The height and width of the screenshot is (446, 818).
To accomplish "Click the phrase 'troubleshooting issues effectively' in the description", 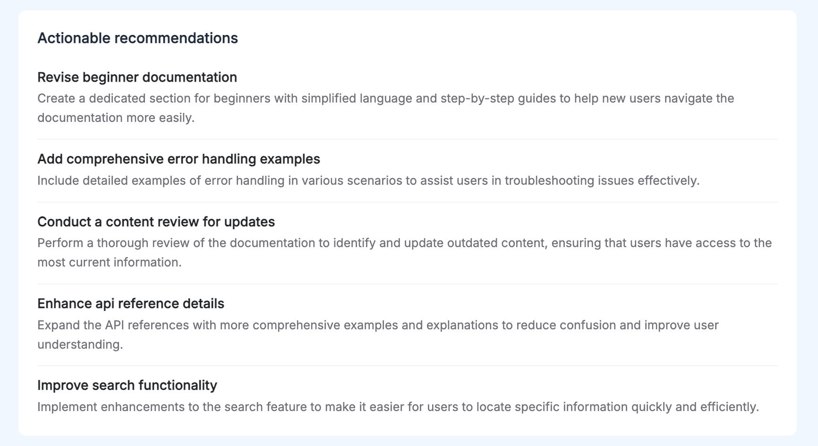I will click(601, 180).
